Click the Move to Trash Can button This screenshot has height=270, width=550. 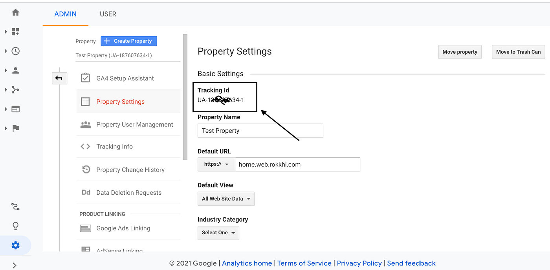pos(518,52)
